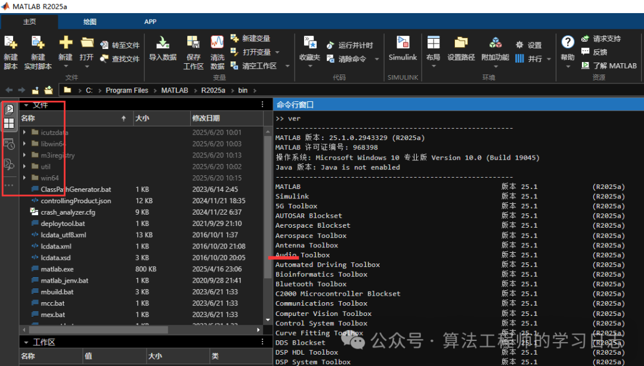Click 了解 MATLAB learn link
The image size is (644, 366).
tap(609, 66)
